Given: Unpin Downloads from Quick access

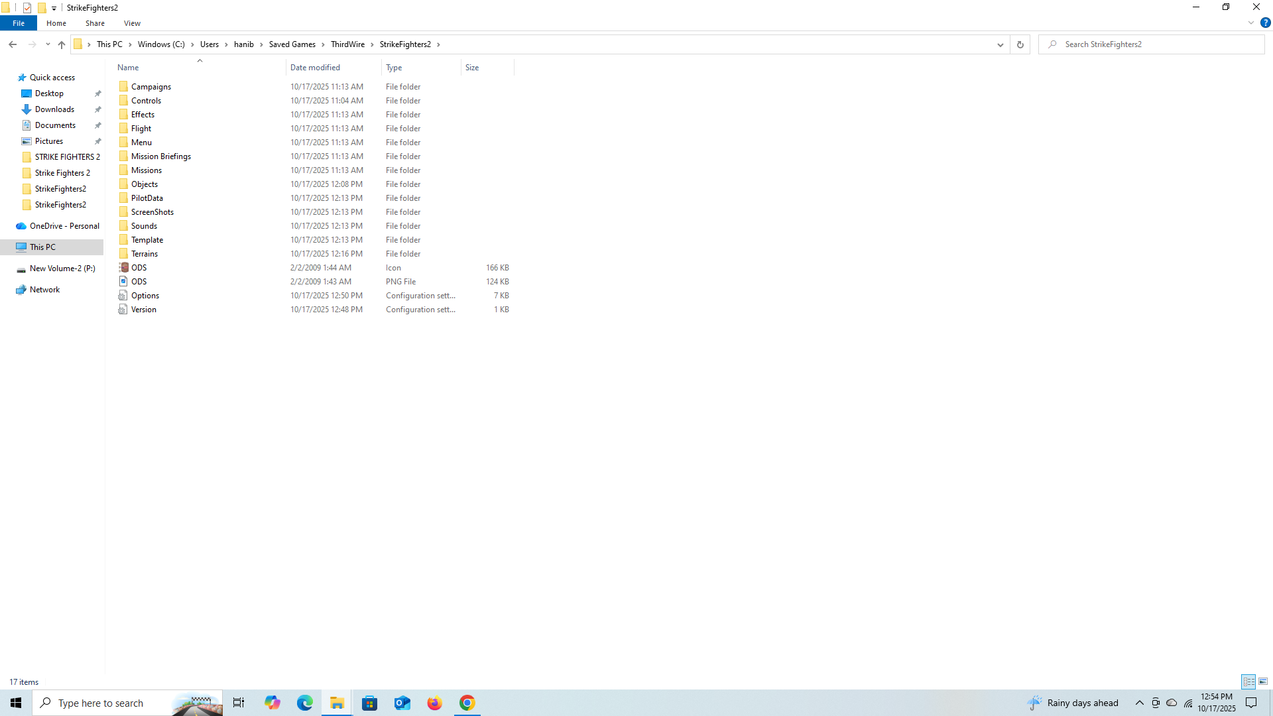Looking at the screenshot, I should (x=98, y=109).
